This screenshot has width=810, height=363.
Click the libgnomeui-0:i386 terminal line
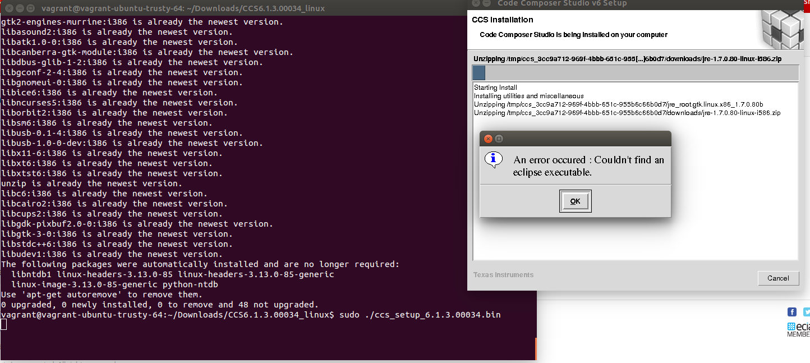point(122,82)
